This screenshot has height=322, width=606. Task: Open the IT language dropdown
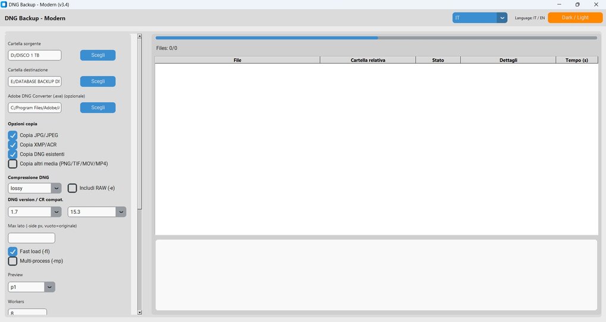click(x=479, y=18)
